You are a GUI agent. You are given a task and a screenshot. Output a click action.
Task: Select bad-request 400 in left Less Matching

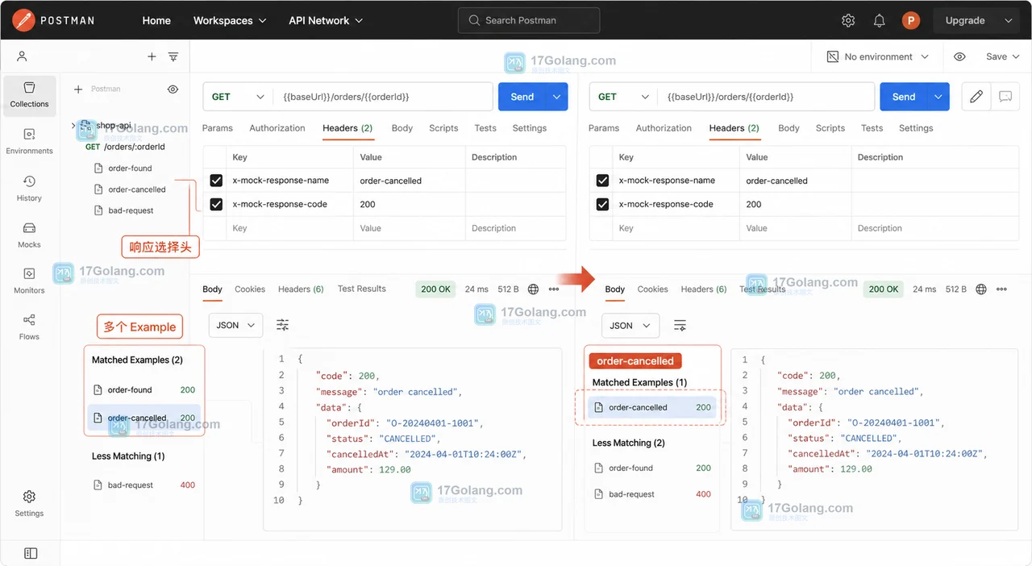pyautogui.click(x=144, y=485)
